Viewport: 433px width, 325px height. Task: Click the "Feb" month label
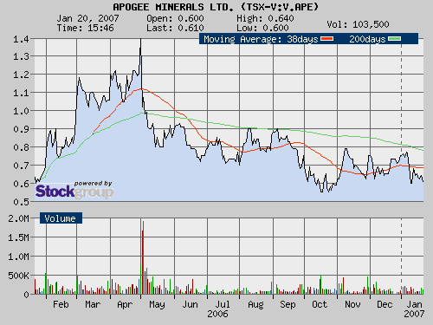(x=61, y=304)
